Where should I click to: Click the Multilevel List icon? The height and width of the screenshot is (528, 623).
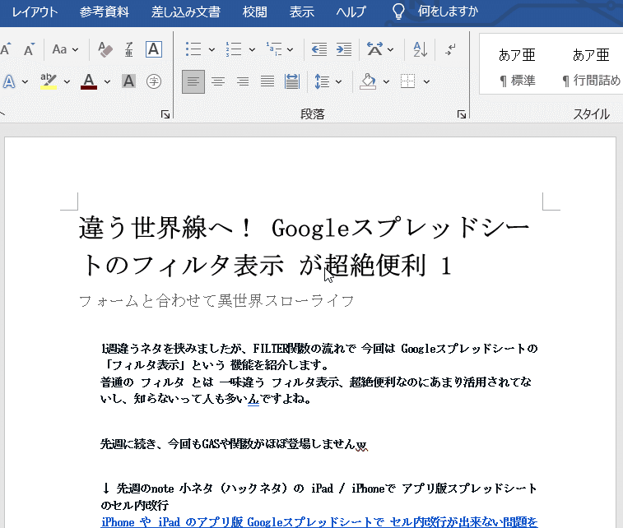click(x=274, y=49)
